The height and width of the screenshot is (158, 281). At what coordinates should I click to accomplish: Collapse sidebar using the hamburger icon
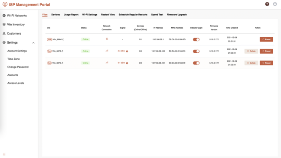click(4, 154)
